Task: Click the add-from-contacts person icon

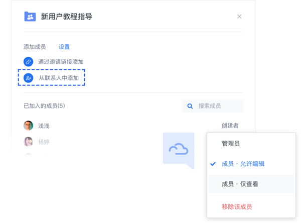Action: pos(29,78)
